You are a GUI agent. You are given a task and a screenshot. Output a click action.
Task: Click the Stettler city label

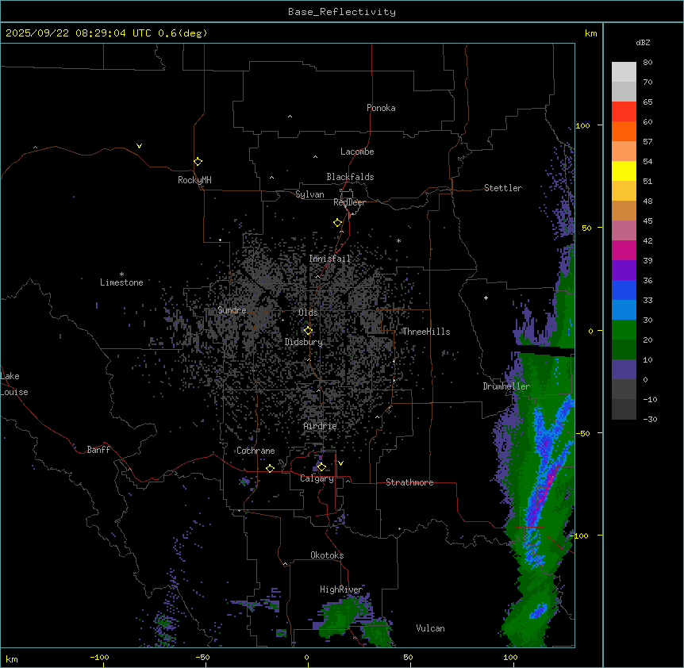pyautogui.click(x=503, y=188)
